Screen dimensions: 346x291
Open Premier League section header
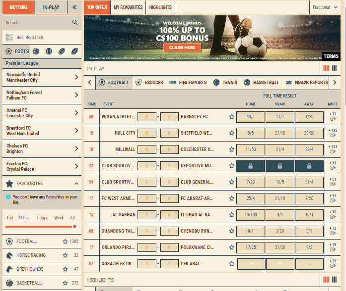42,63
